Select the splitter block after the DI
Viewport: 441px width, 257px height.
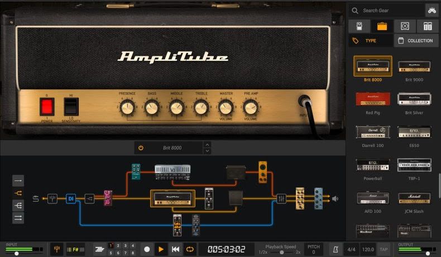point(89,199)
